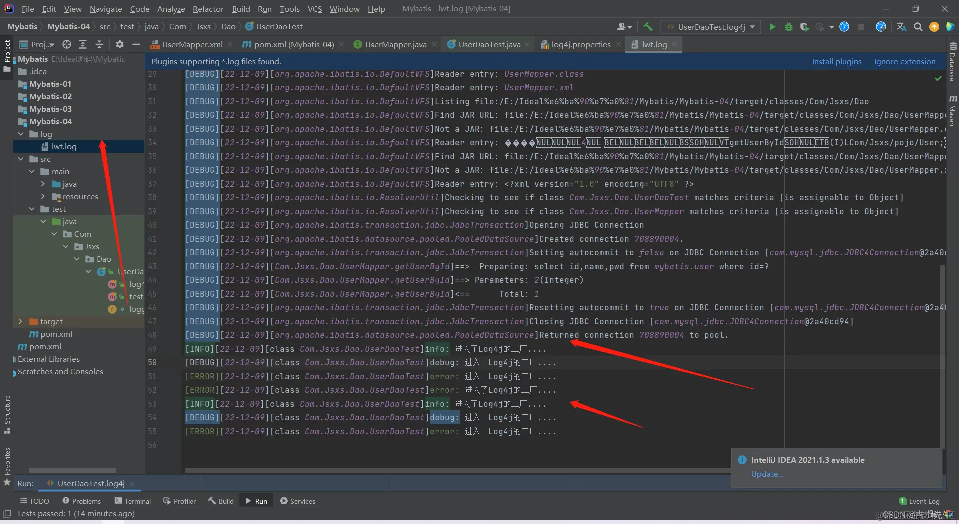Click the Install plugins link
959x524 pixels.
pos(837,61)
